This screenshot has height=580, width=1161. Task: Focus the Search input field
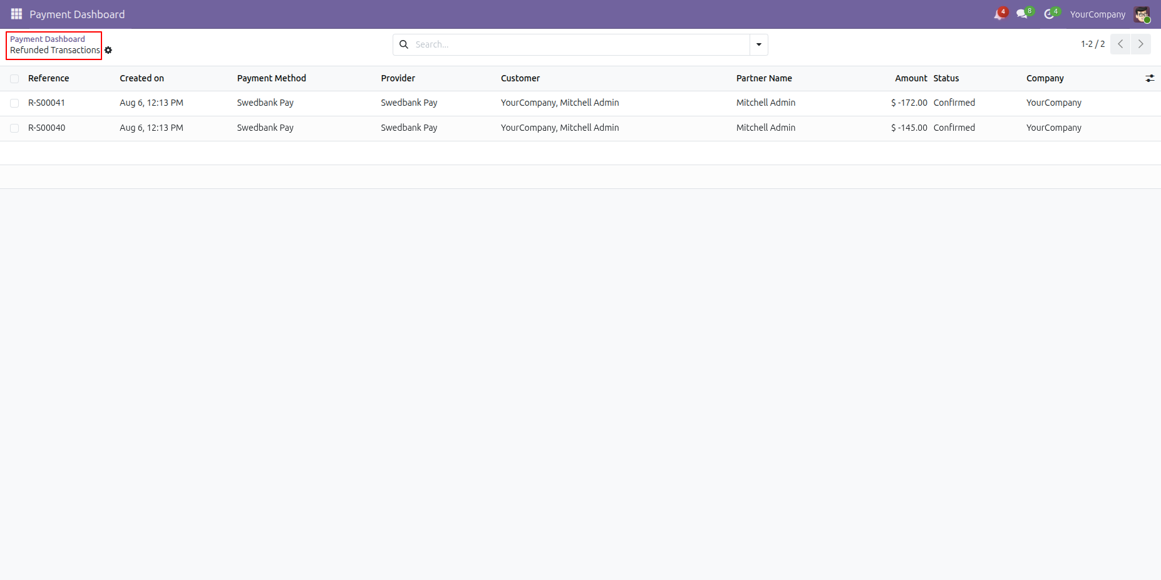pyautogui.click(x=580, y=44)
